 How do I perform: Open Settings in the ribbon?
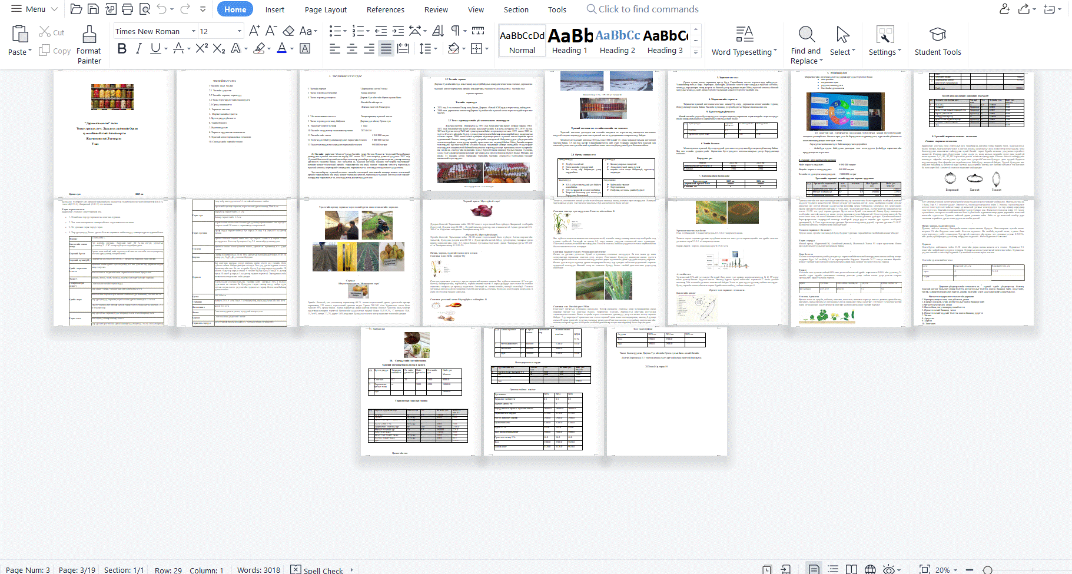(885, 41)
